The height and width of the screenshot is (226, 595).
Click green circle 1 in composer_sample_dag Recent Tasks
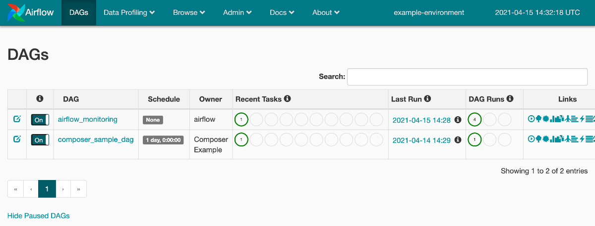(x=241, y=139)
